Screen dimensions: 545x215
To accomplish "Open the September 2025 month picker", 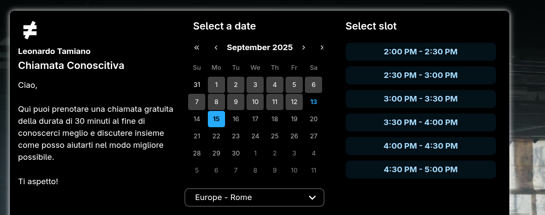I will [x=260, y=48].
